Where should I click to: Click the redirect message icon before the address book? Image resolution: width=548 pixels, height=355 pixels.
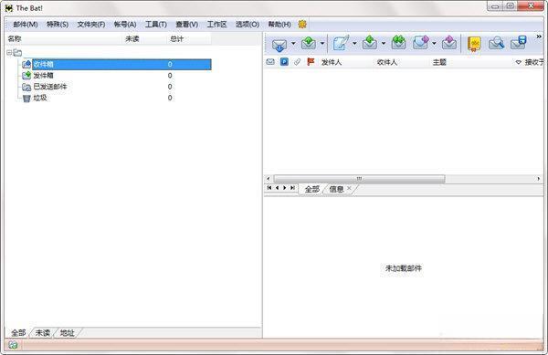449,43
